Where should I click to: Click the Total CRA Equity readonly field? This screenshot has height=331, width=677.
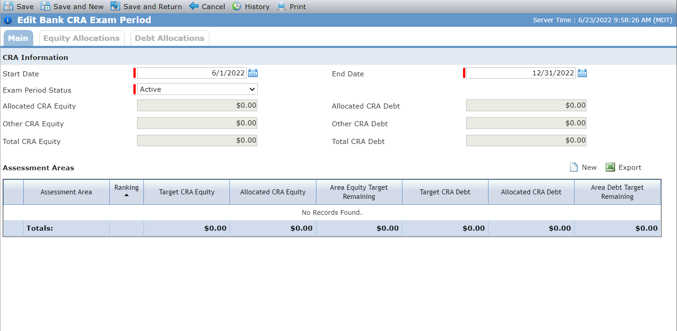[197, 140]
